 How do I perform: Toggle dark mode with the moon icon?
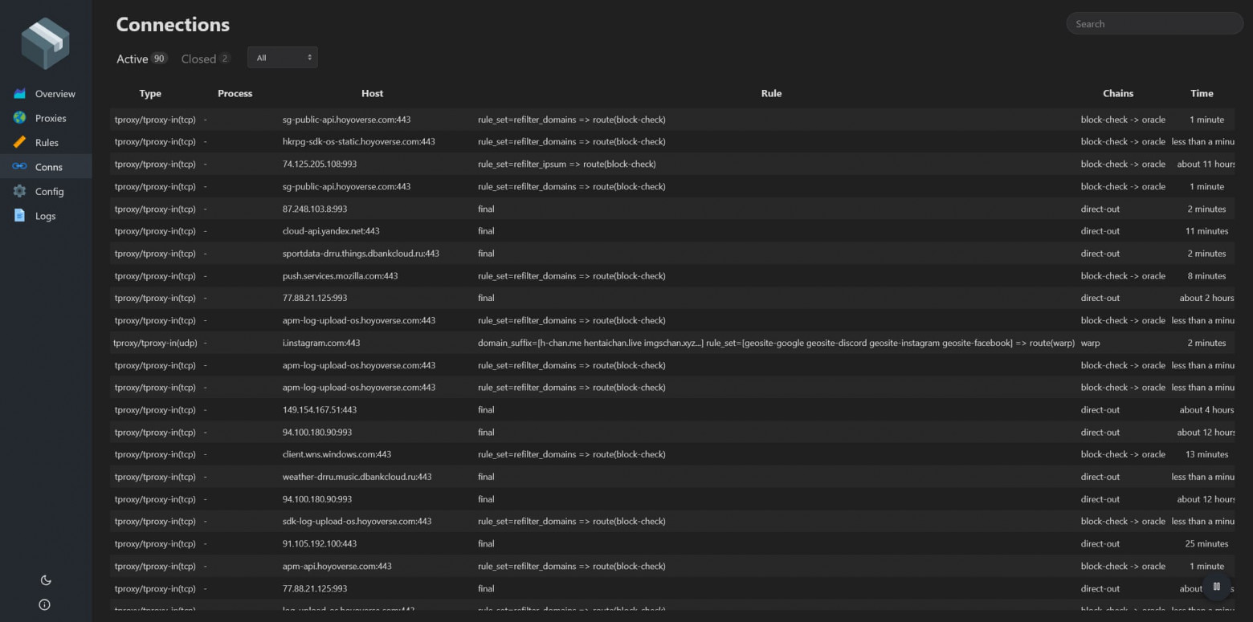click(x=46, y=579)
